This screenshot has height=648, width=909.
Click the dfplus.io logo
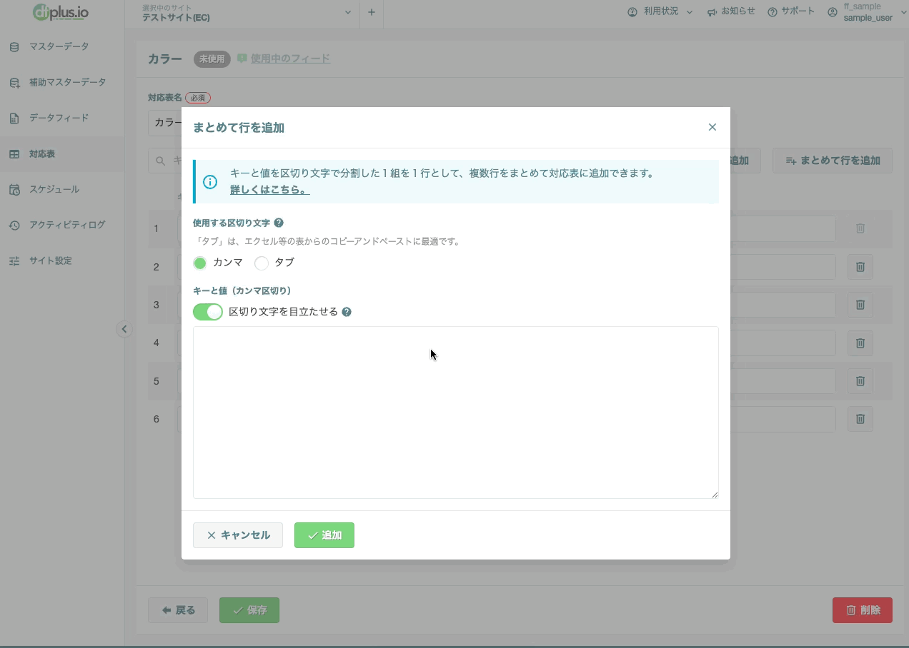(x=61, y=12)
